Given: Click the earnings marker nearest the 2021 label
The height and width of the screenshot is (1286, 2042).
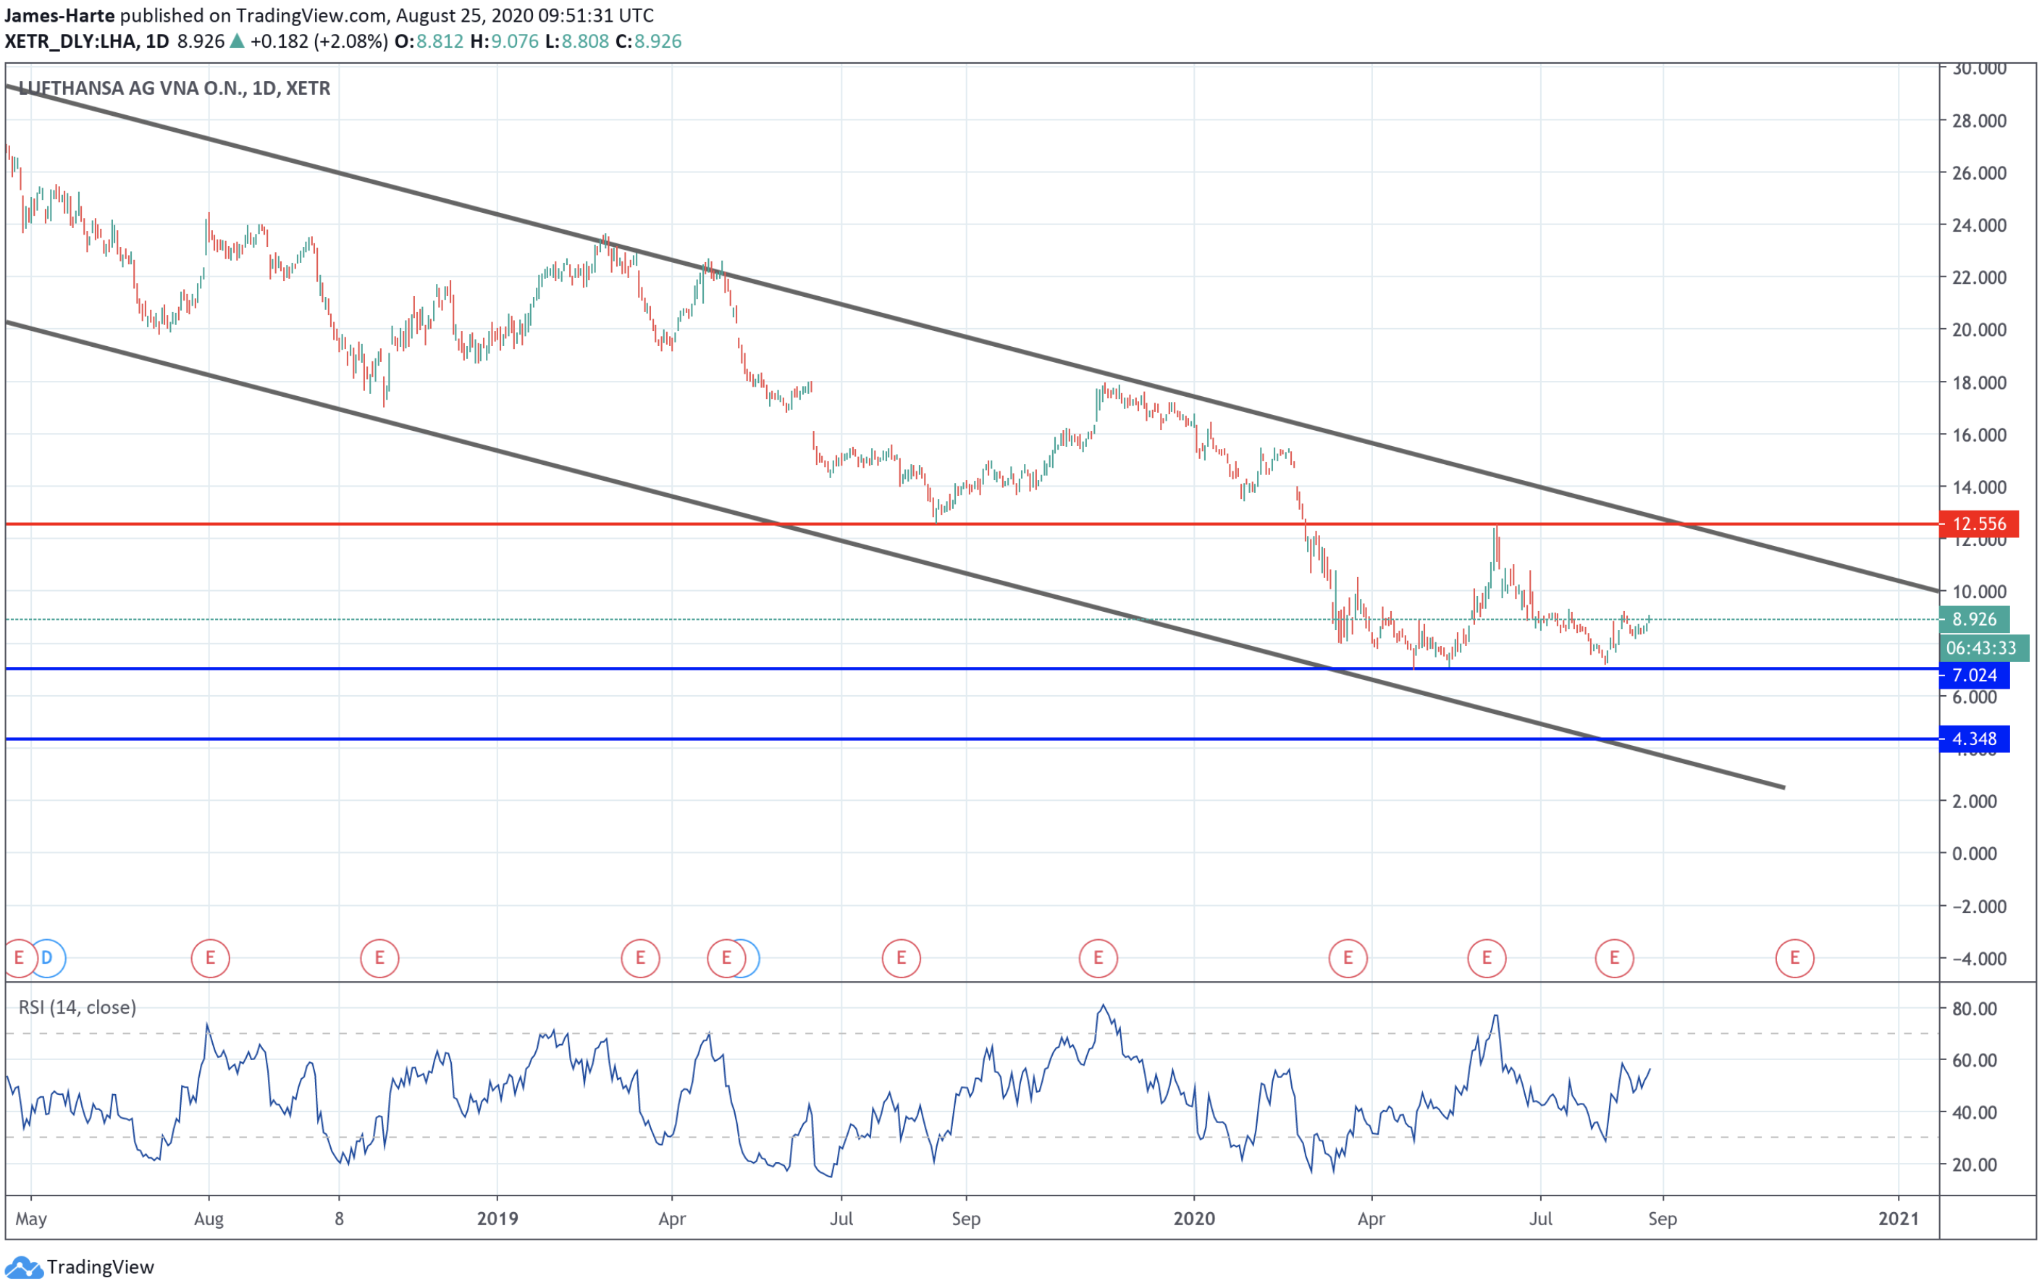Looking at the screenshot, I should 1794,958.
